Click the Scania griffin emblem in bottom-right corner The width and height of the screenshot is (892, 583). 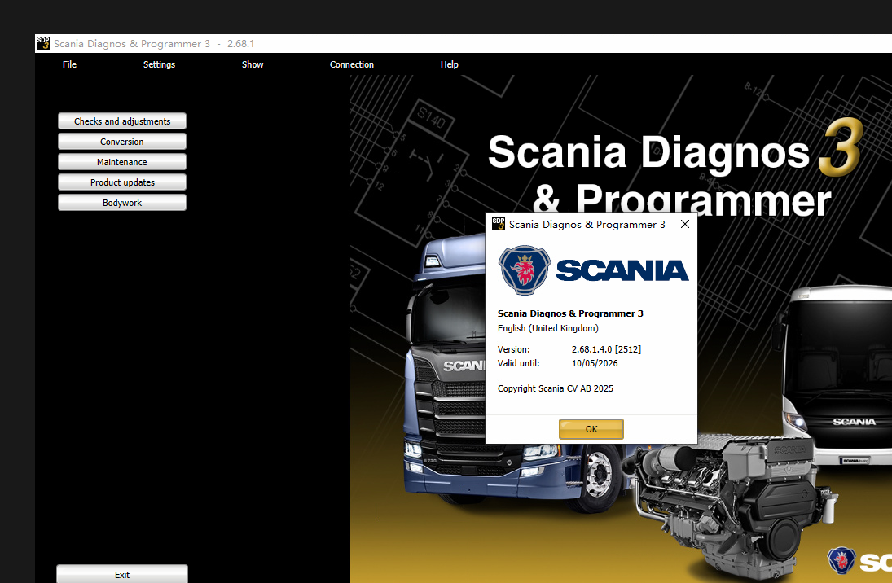tap(841, 560)
